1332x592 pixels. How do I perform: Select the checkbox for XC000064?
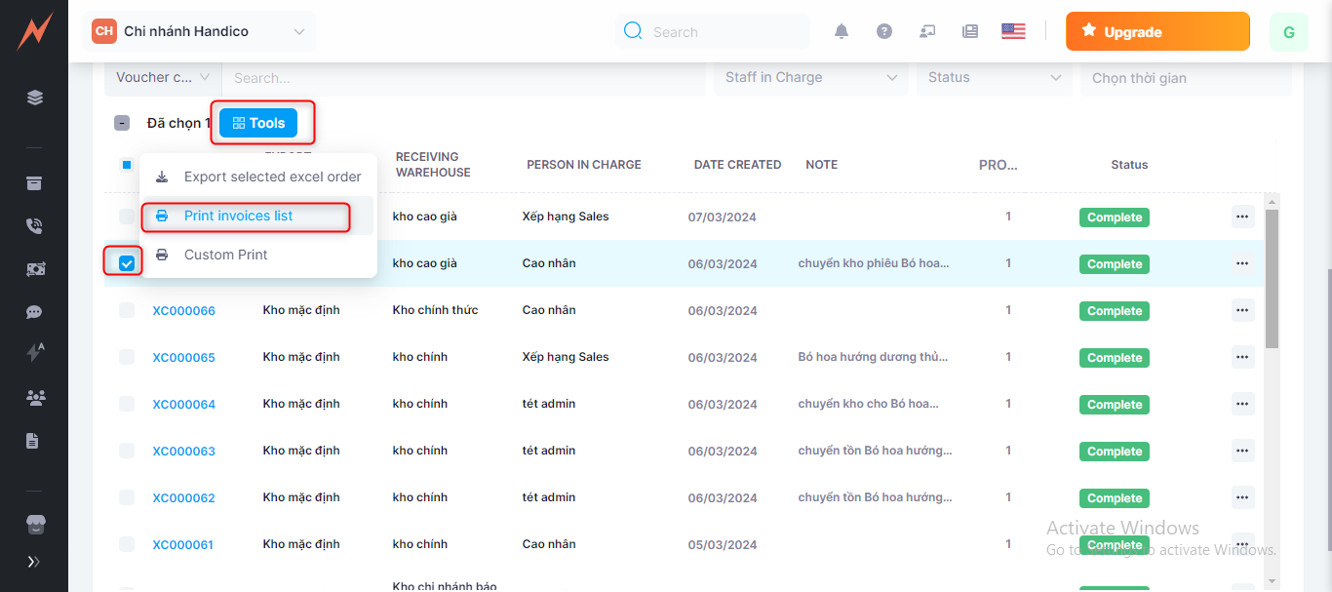tap(127, 404)
